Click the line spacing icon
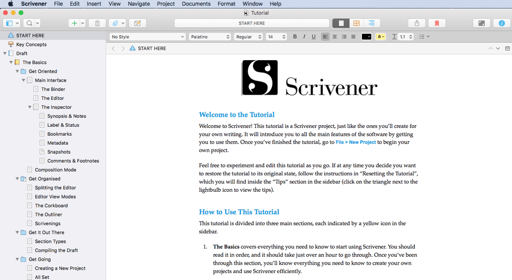The image size is (512, 280). (x=394, y=37)
